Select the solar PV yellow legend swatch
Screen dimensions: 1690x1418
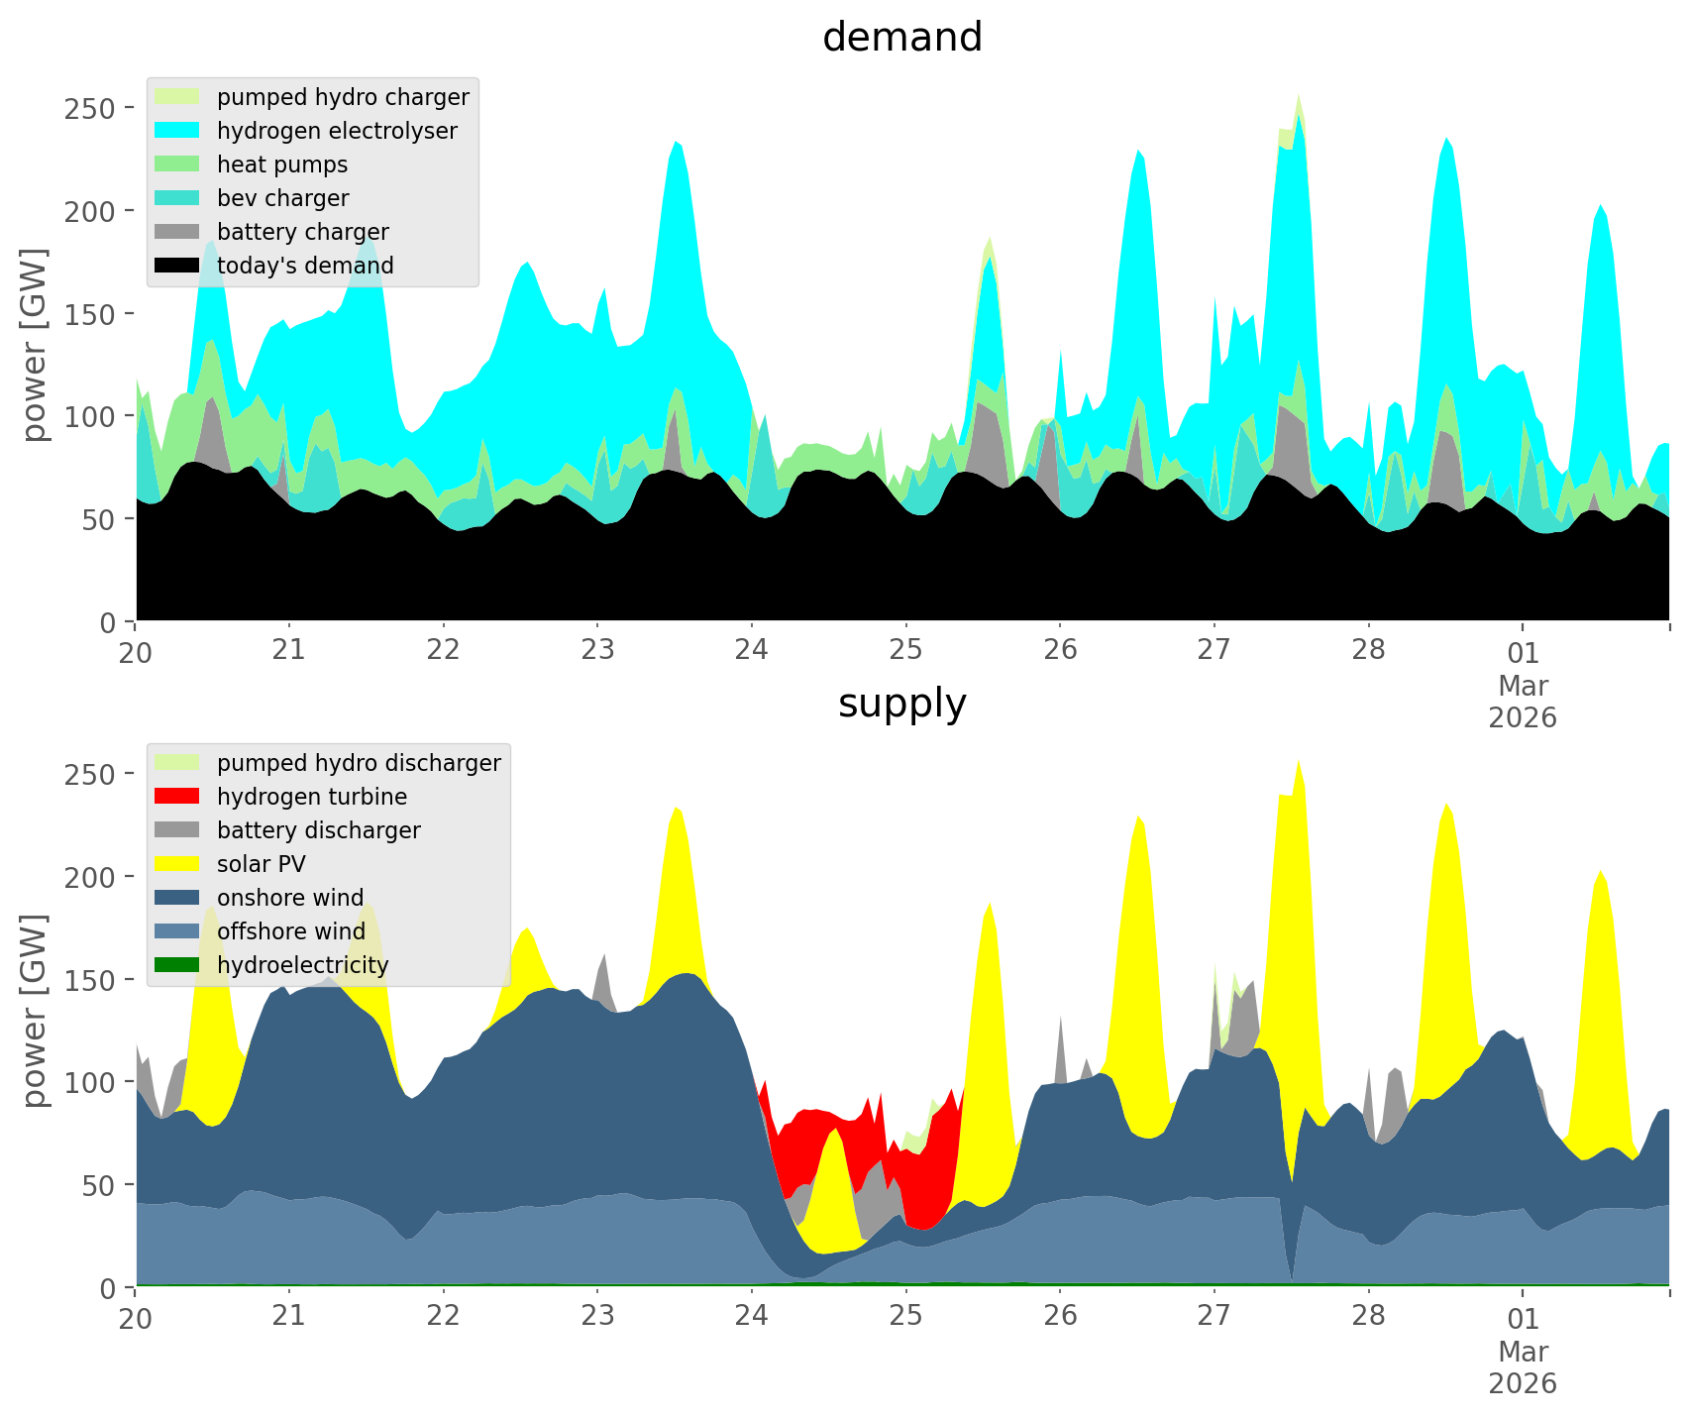pyautogui.click(x=177, y=864)
